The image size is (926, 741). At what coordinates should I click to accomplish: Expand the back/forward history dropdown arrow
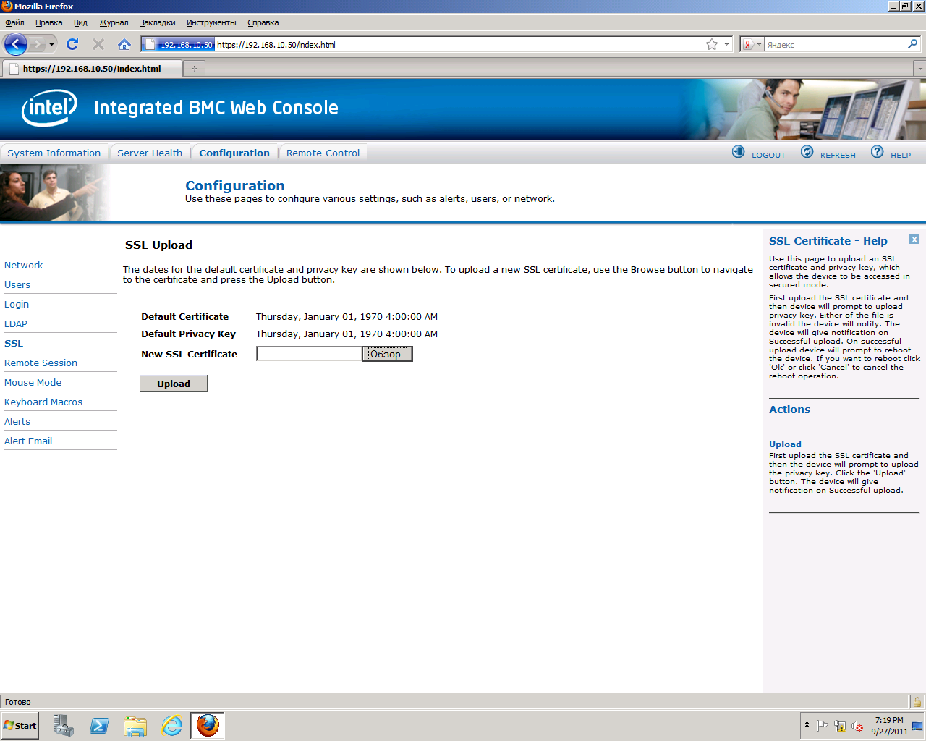coord(51,45)
